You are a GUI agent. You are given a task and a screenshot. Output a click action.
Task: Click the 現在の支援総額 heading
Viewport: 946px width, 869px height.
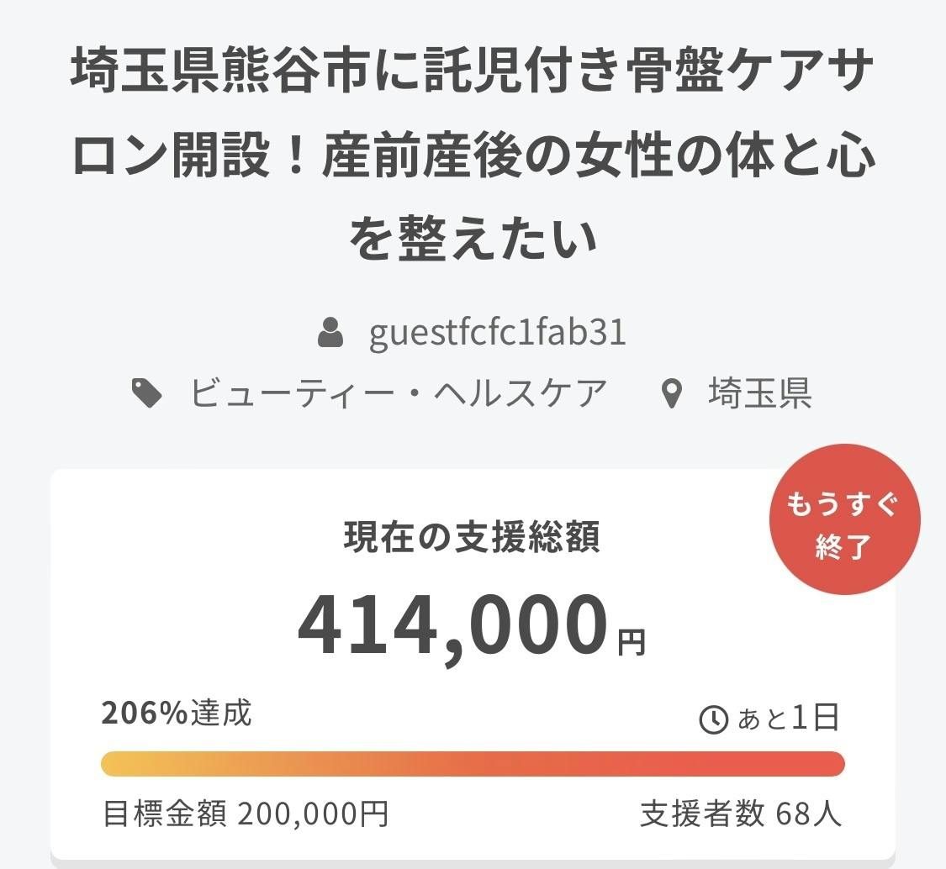[472, 537]
